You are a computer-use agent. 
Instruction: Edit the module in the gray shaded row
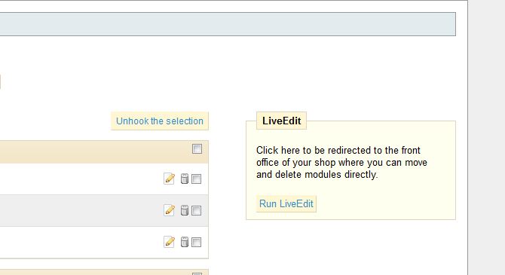169,210
